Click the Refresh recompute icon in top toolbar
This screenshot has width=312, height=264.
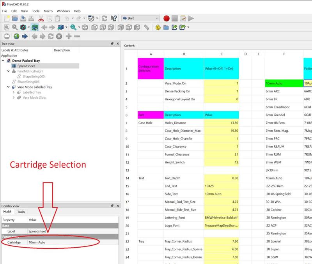104,18
